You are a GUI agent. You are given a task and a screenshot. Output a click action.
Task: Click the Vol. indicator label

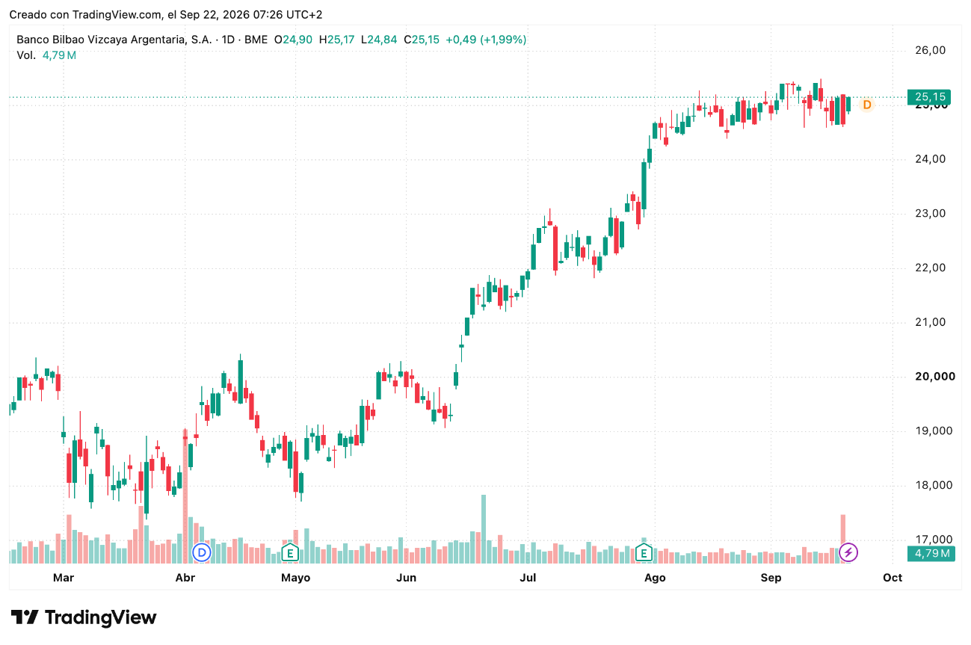[26, 55]
